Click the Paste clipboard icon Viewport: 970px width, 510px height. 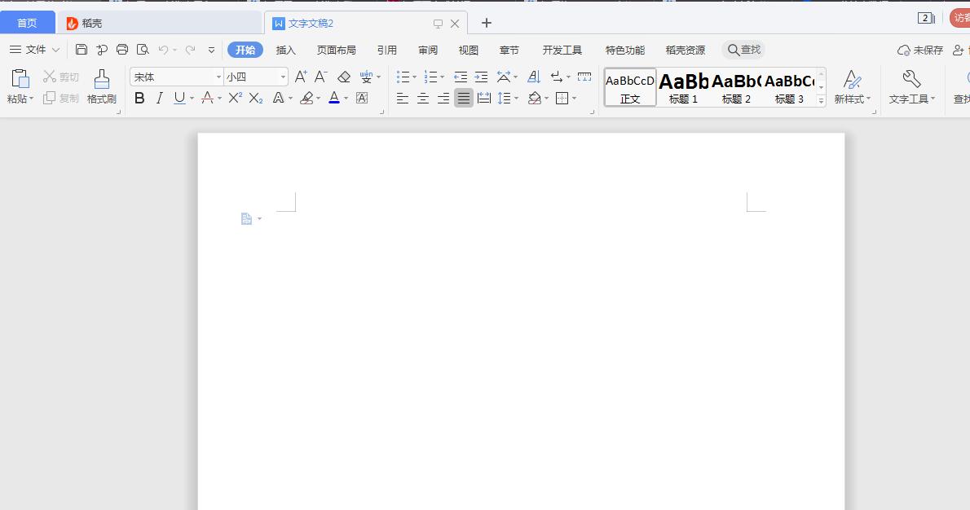point(20,78)
